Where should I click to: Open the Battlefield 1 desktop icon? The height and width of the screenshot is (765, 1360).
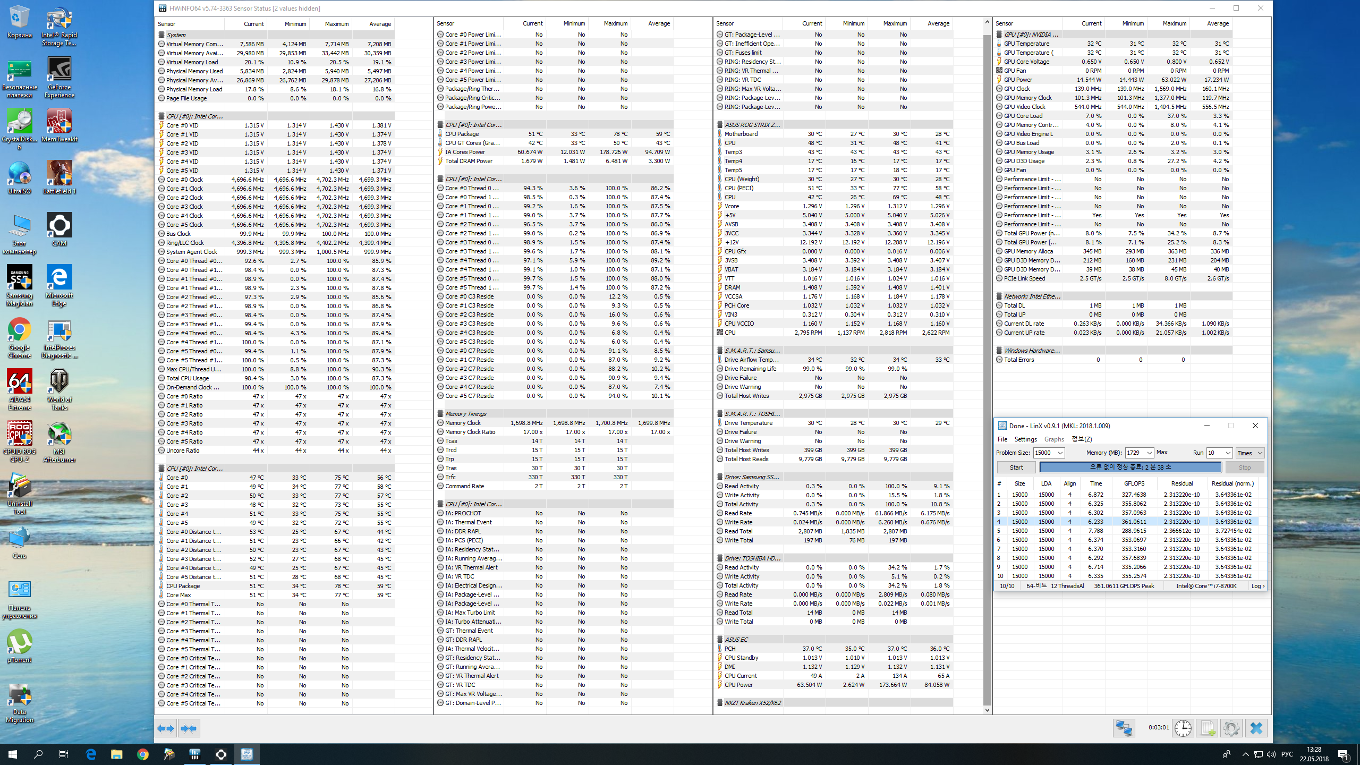pyautogui.click(x=59, y=178)
